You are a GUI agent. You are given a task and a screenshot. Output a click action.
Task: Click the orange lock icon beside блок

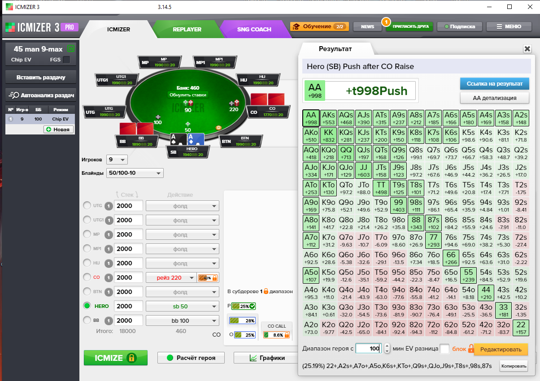(471, 348)
